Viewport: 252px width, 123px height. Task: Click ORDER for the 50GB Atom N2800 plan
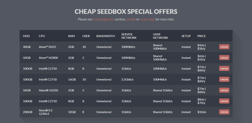[x=224, y=58]
